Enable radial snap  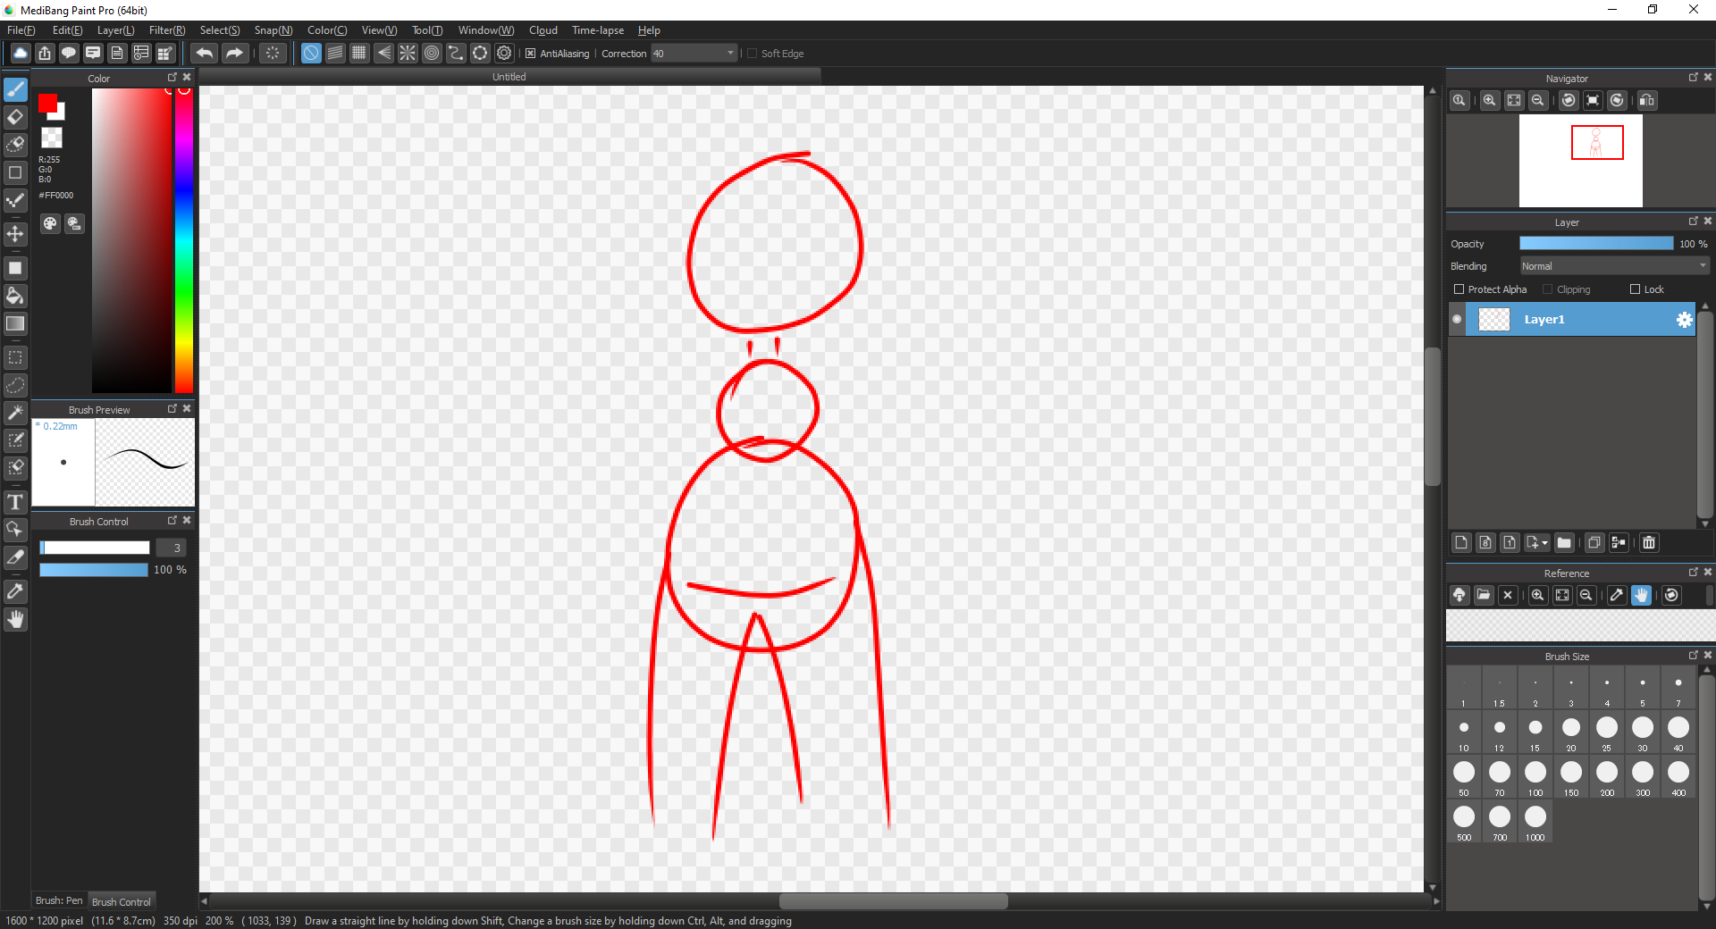(408, 54)
